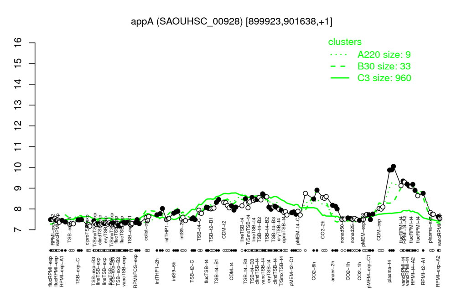Viewport: 467px width, 292px height.
Task: Click legend entry 'B30 size: 33'
Action: coord(384,66)
